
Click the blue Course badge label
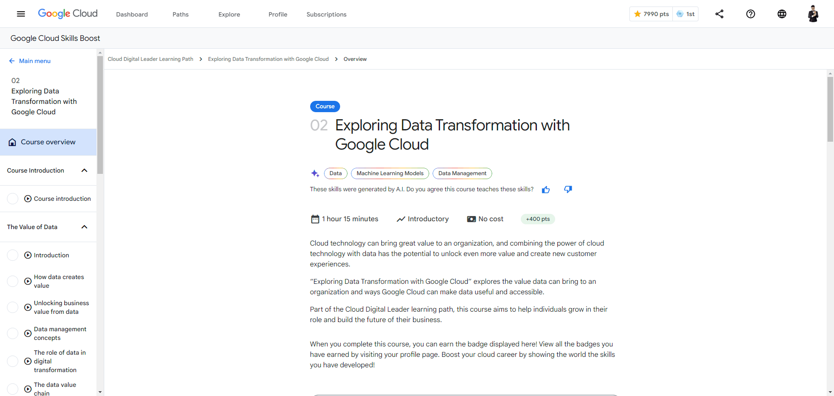325,106
